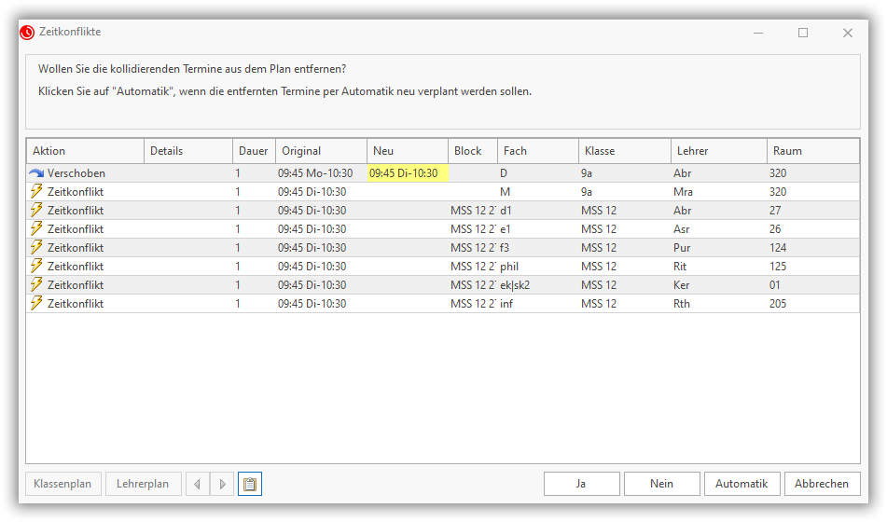Click lightning icon in the d1 row
The image size is (887, 522).
(36, 211)
